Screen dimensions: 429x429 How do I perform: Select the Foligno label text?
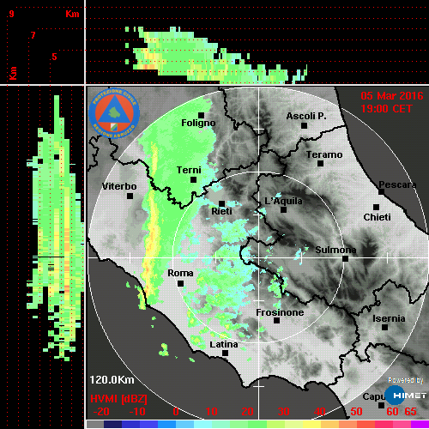tap(198, 124)
